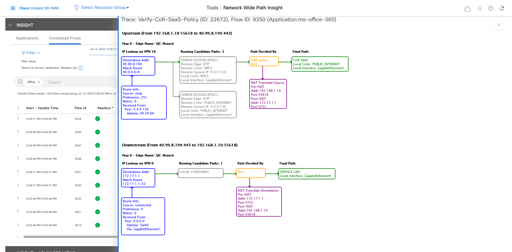Click green readout check for flow 9320

coord(98,185)
